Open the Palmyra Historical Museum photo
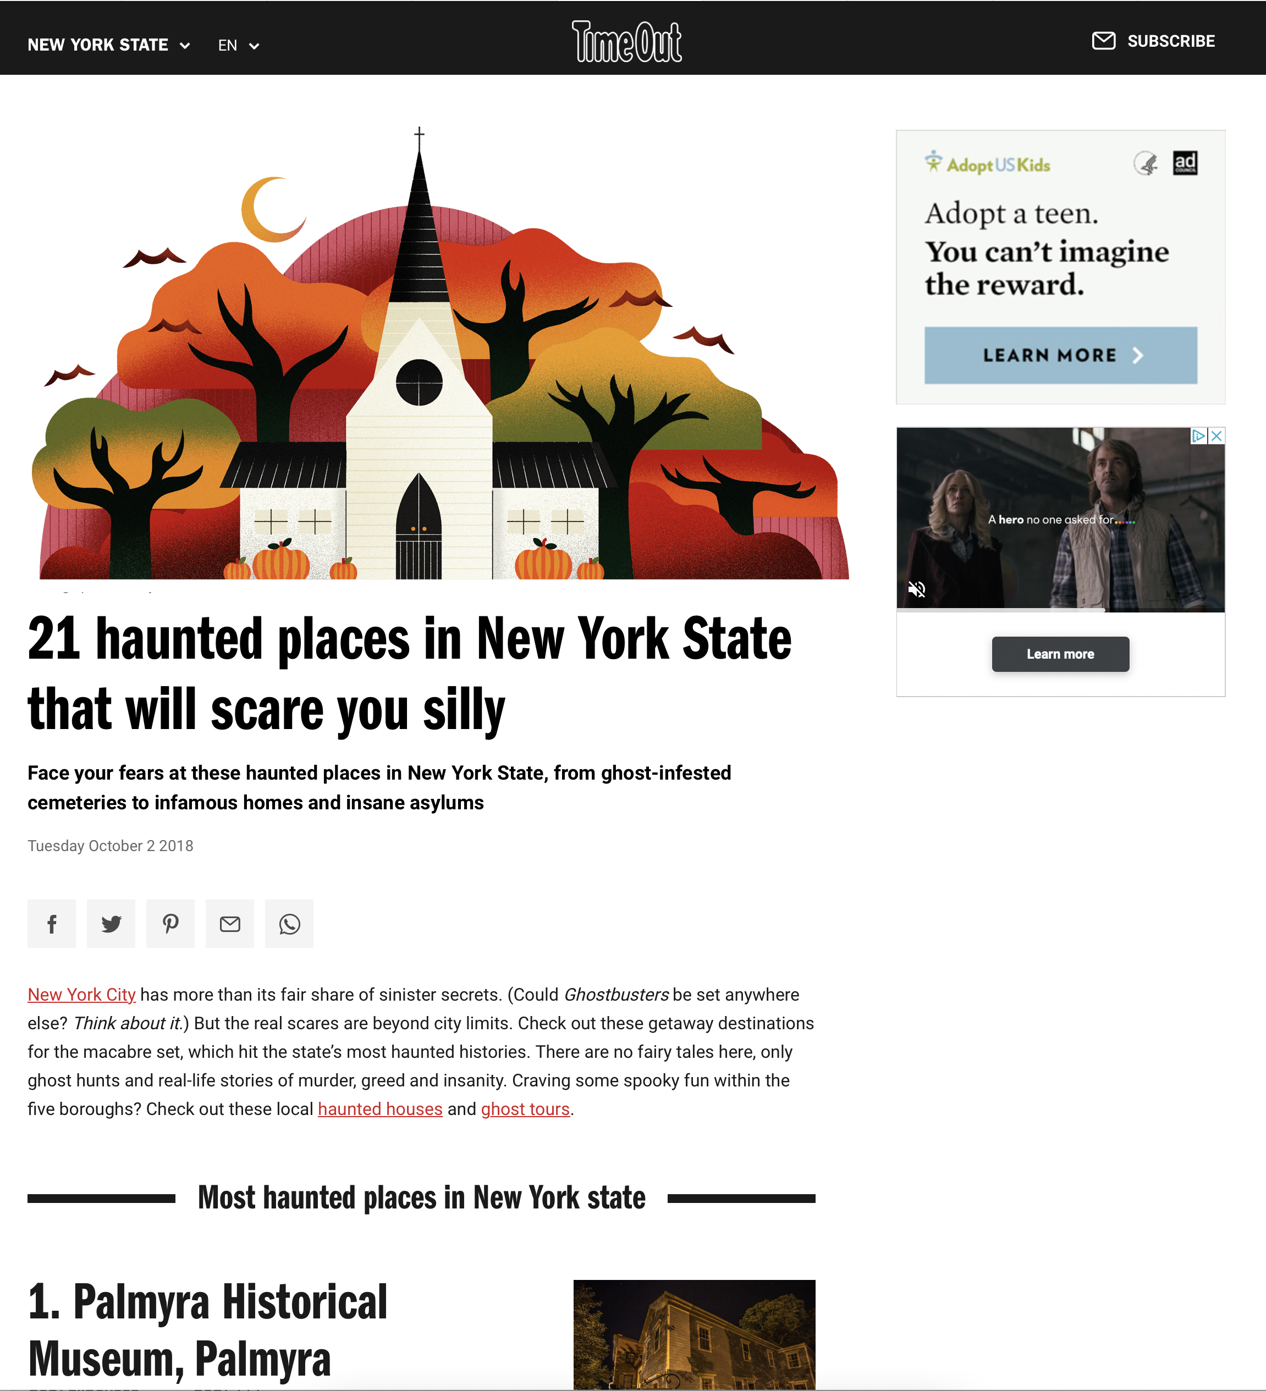The width and height of the screenshot is (1266, 1391). tap(693, 1334)
